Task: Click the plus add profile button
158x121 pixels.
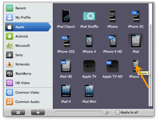Action: pyautogui.click(x=38, y=112)
